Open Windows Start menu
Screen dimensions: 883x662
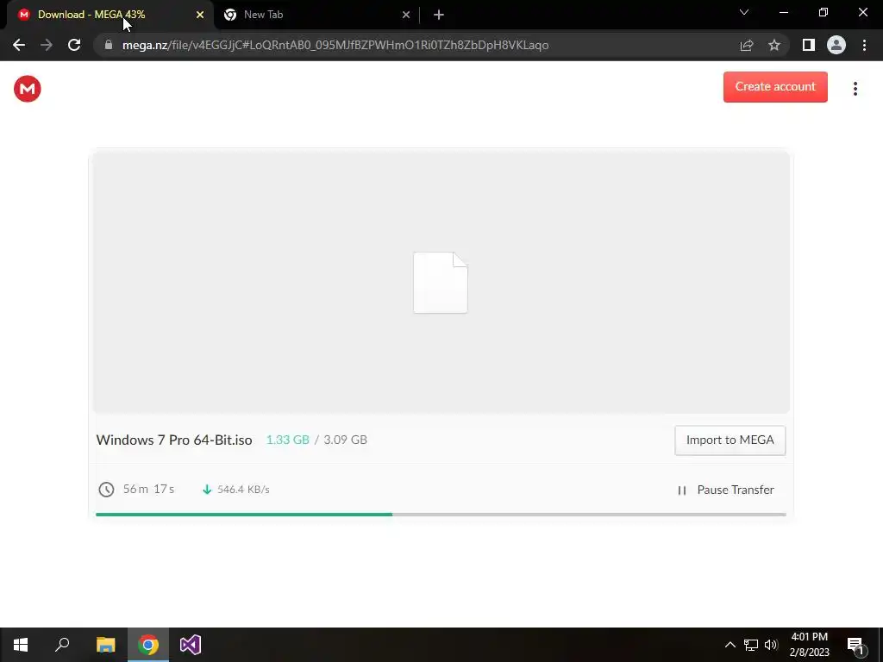pyautogui.click(x=21, y=645)
